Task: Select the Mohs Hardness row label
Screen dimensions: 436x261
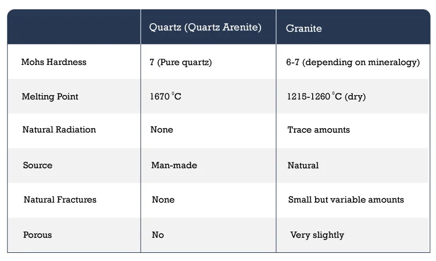Action: point(54,62)
